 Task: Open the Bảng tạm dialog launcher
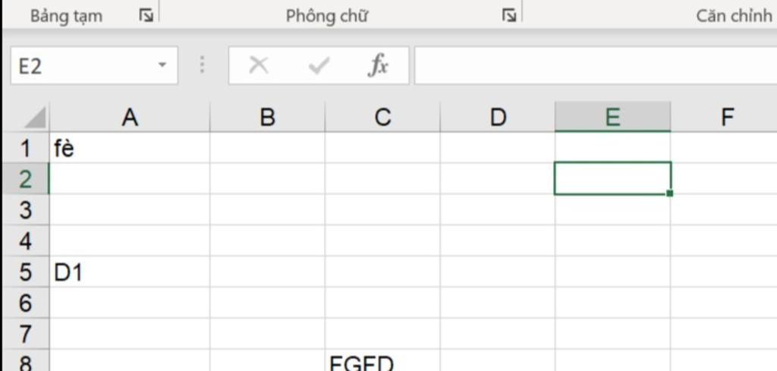[146, 15]
